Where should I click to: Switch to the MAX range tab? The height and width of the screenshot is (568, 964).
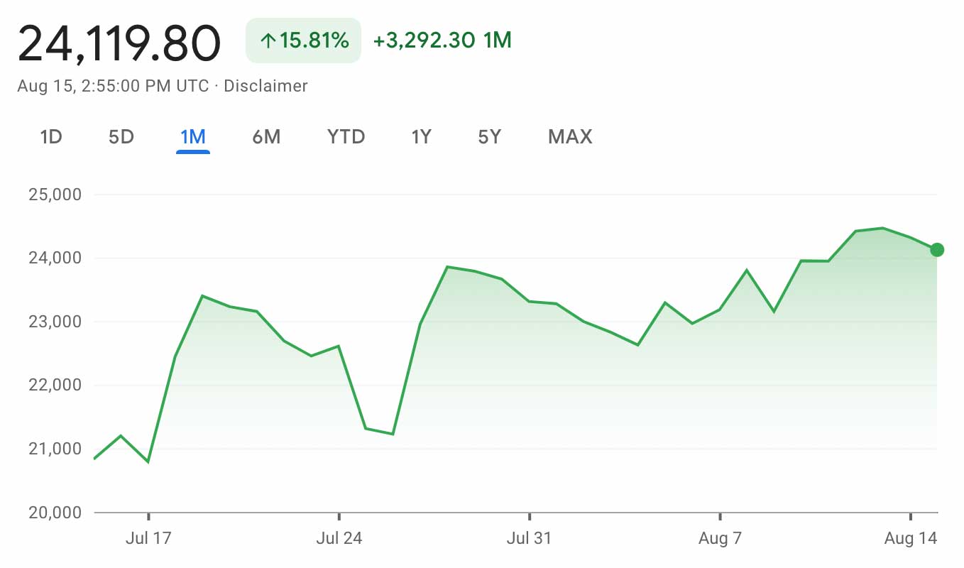(x=570, y=136)
